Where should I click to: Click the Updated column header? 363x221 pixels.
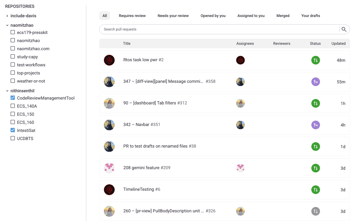(338, 43)
